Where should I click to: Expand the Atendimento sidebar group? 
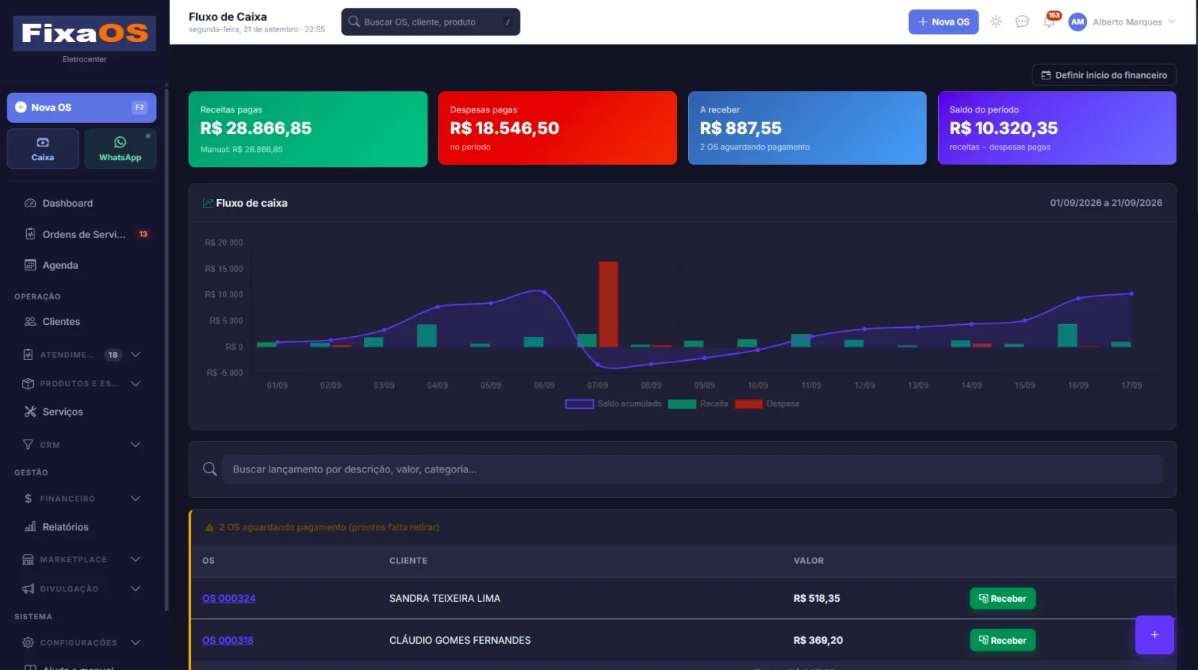click(82, 355)
